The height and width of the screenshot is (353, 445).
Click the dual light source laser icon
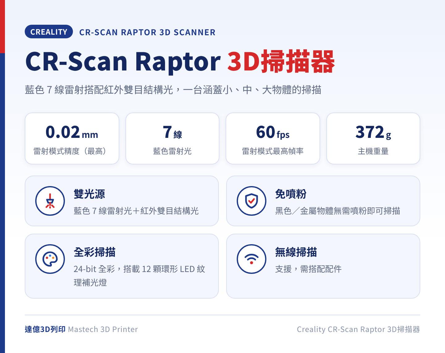[50, 201]
